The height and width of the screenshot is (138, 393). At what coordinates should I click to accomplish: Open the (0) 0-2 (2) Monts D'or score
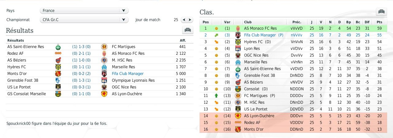click(x=81, y=74)
